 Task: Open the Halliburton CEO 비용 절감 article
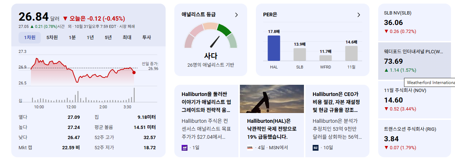(337, 121)
